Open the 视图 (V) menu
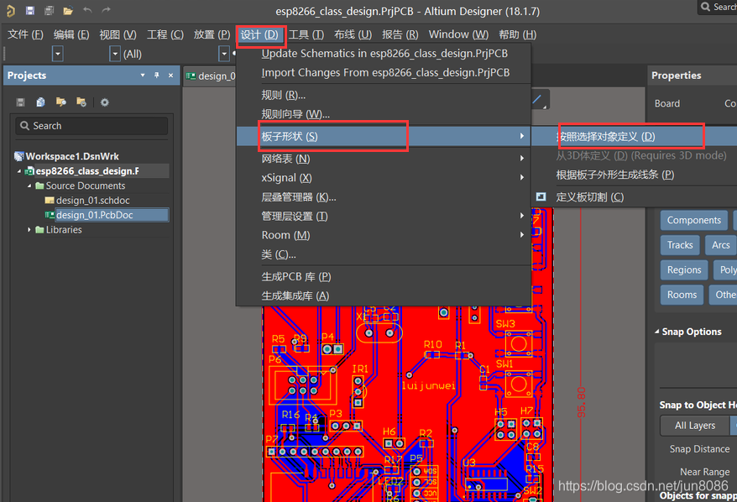 (118, 34)
